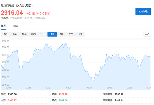Select the 5m timeframe
Viewport: 154px width, 105px height.
click(x=15, y=34)
